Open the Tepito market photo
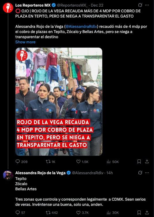The width and height of the screenshot is (154, 217). (x=59, y=102)
